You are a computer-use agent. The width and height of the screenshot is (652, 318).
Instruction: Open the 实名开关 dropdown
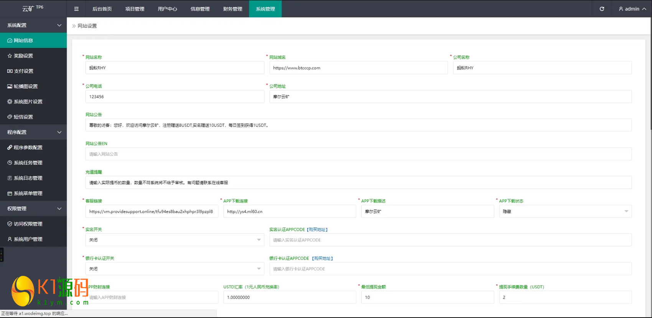[175, 240]
